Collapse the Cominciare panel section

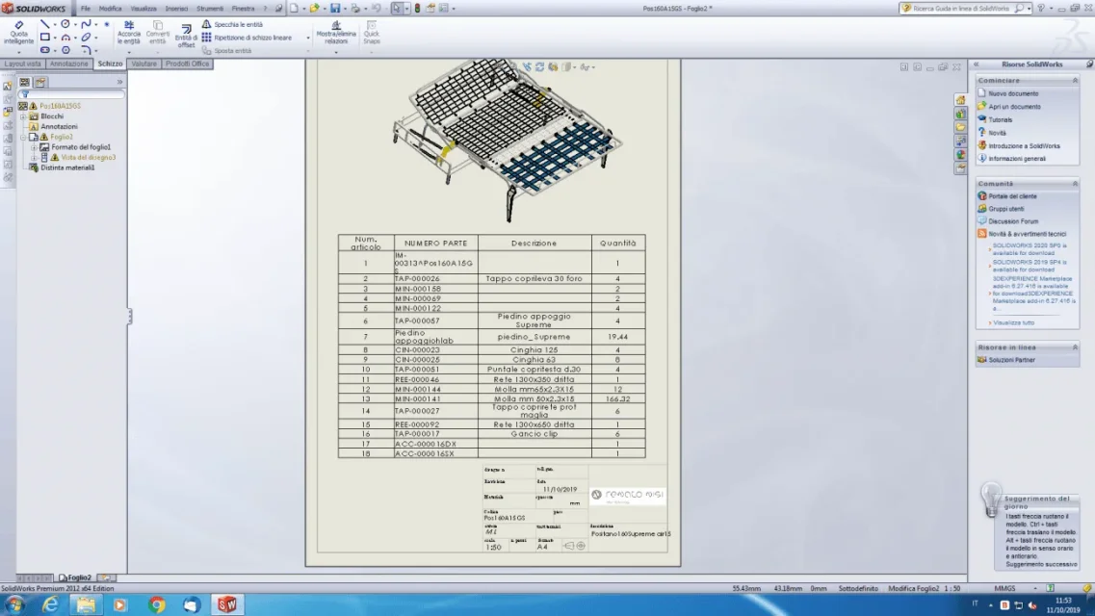pos(1075,80)
